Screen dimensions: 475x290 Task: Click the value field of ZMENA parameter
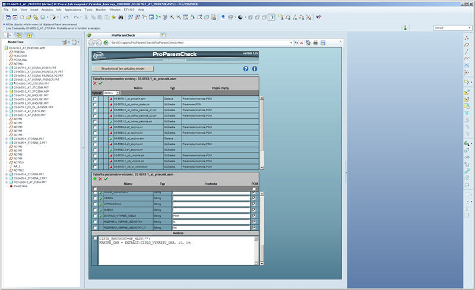(x=211, y=210)
